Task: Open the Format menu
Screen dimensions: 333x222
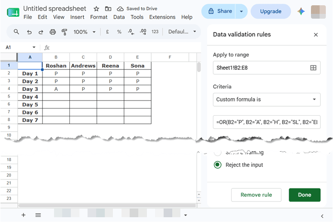Action: coord(99,17)
